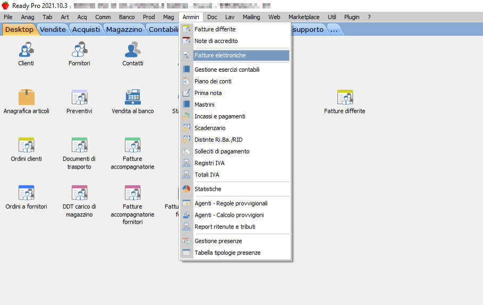Open the Comm menu
Screen dimensions: 483x305
pyautogui.click(x=103, y=17)
